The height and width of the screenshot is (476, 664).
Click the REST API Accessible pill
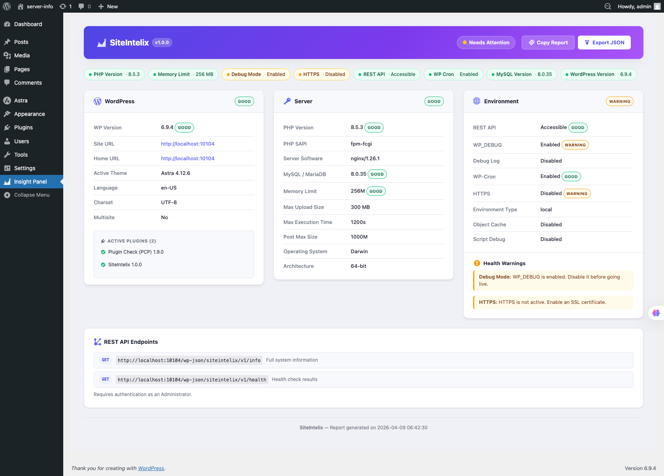[387, 74]
